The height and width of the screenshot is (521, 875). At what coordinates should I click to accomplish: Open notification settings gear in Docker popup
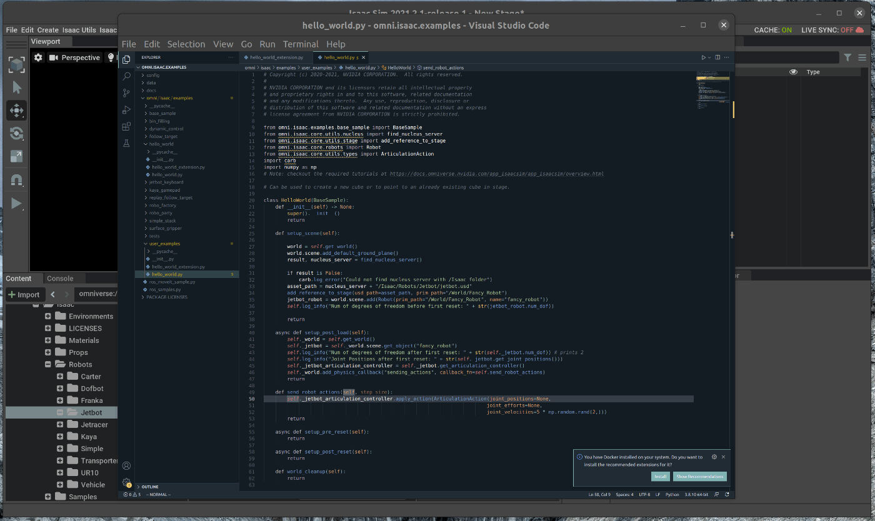(714, 457)
